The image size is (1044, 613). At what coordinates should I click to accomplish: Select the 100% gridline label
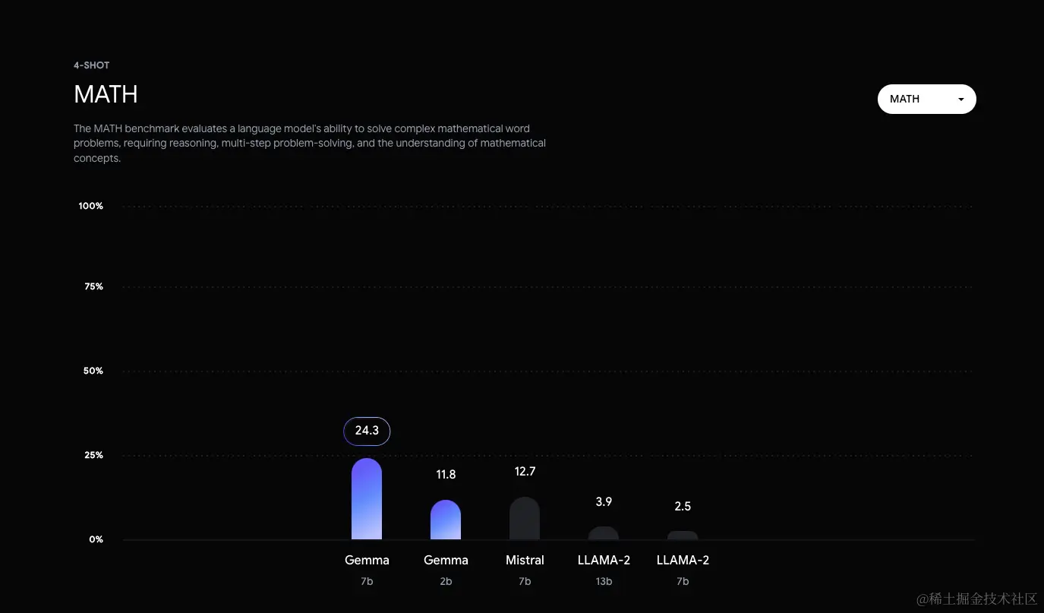click(x=90, y=206)
